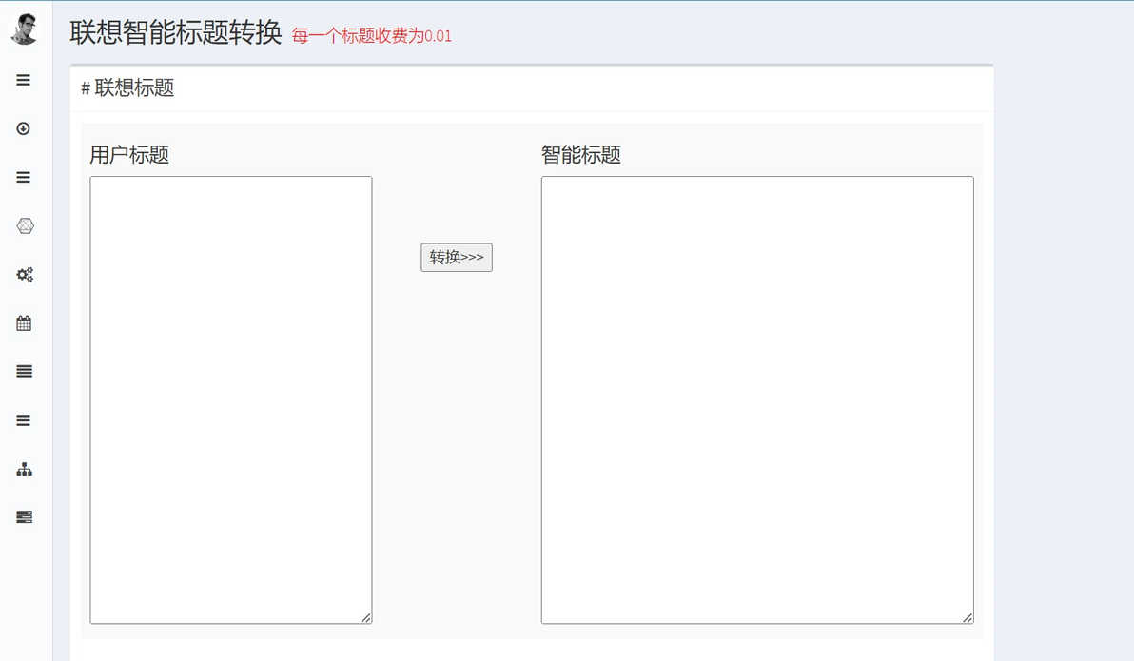The height and width of the screenshot is (661, 1134).
Task: Open the hamburger menu directly below the avatar
Action: [24, 80]
